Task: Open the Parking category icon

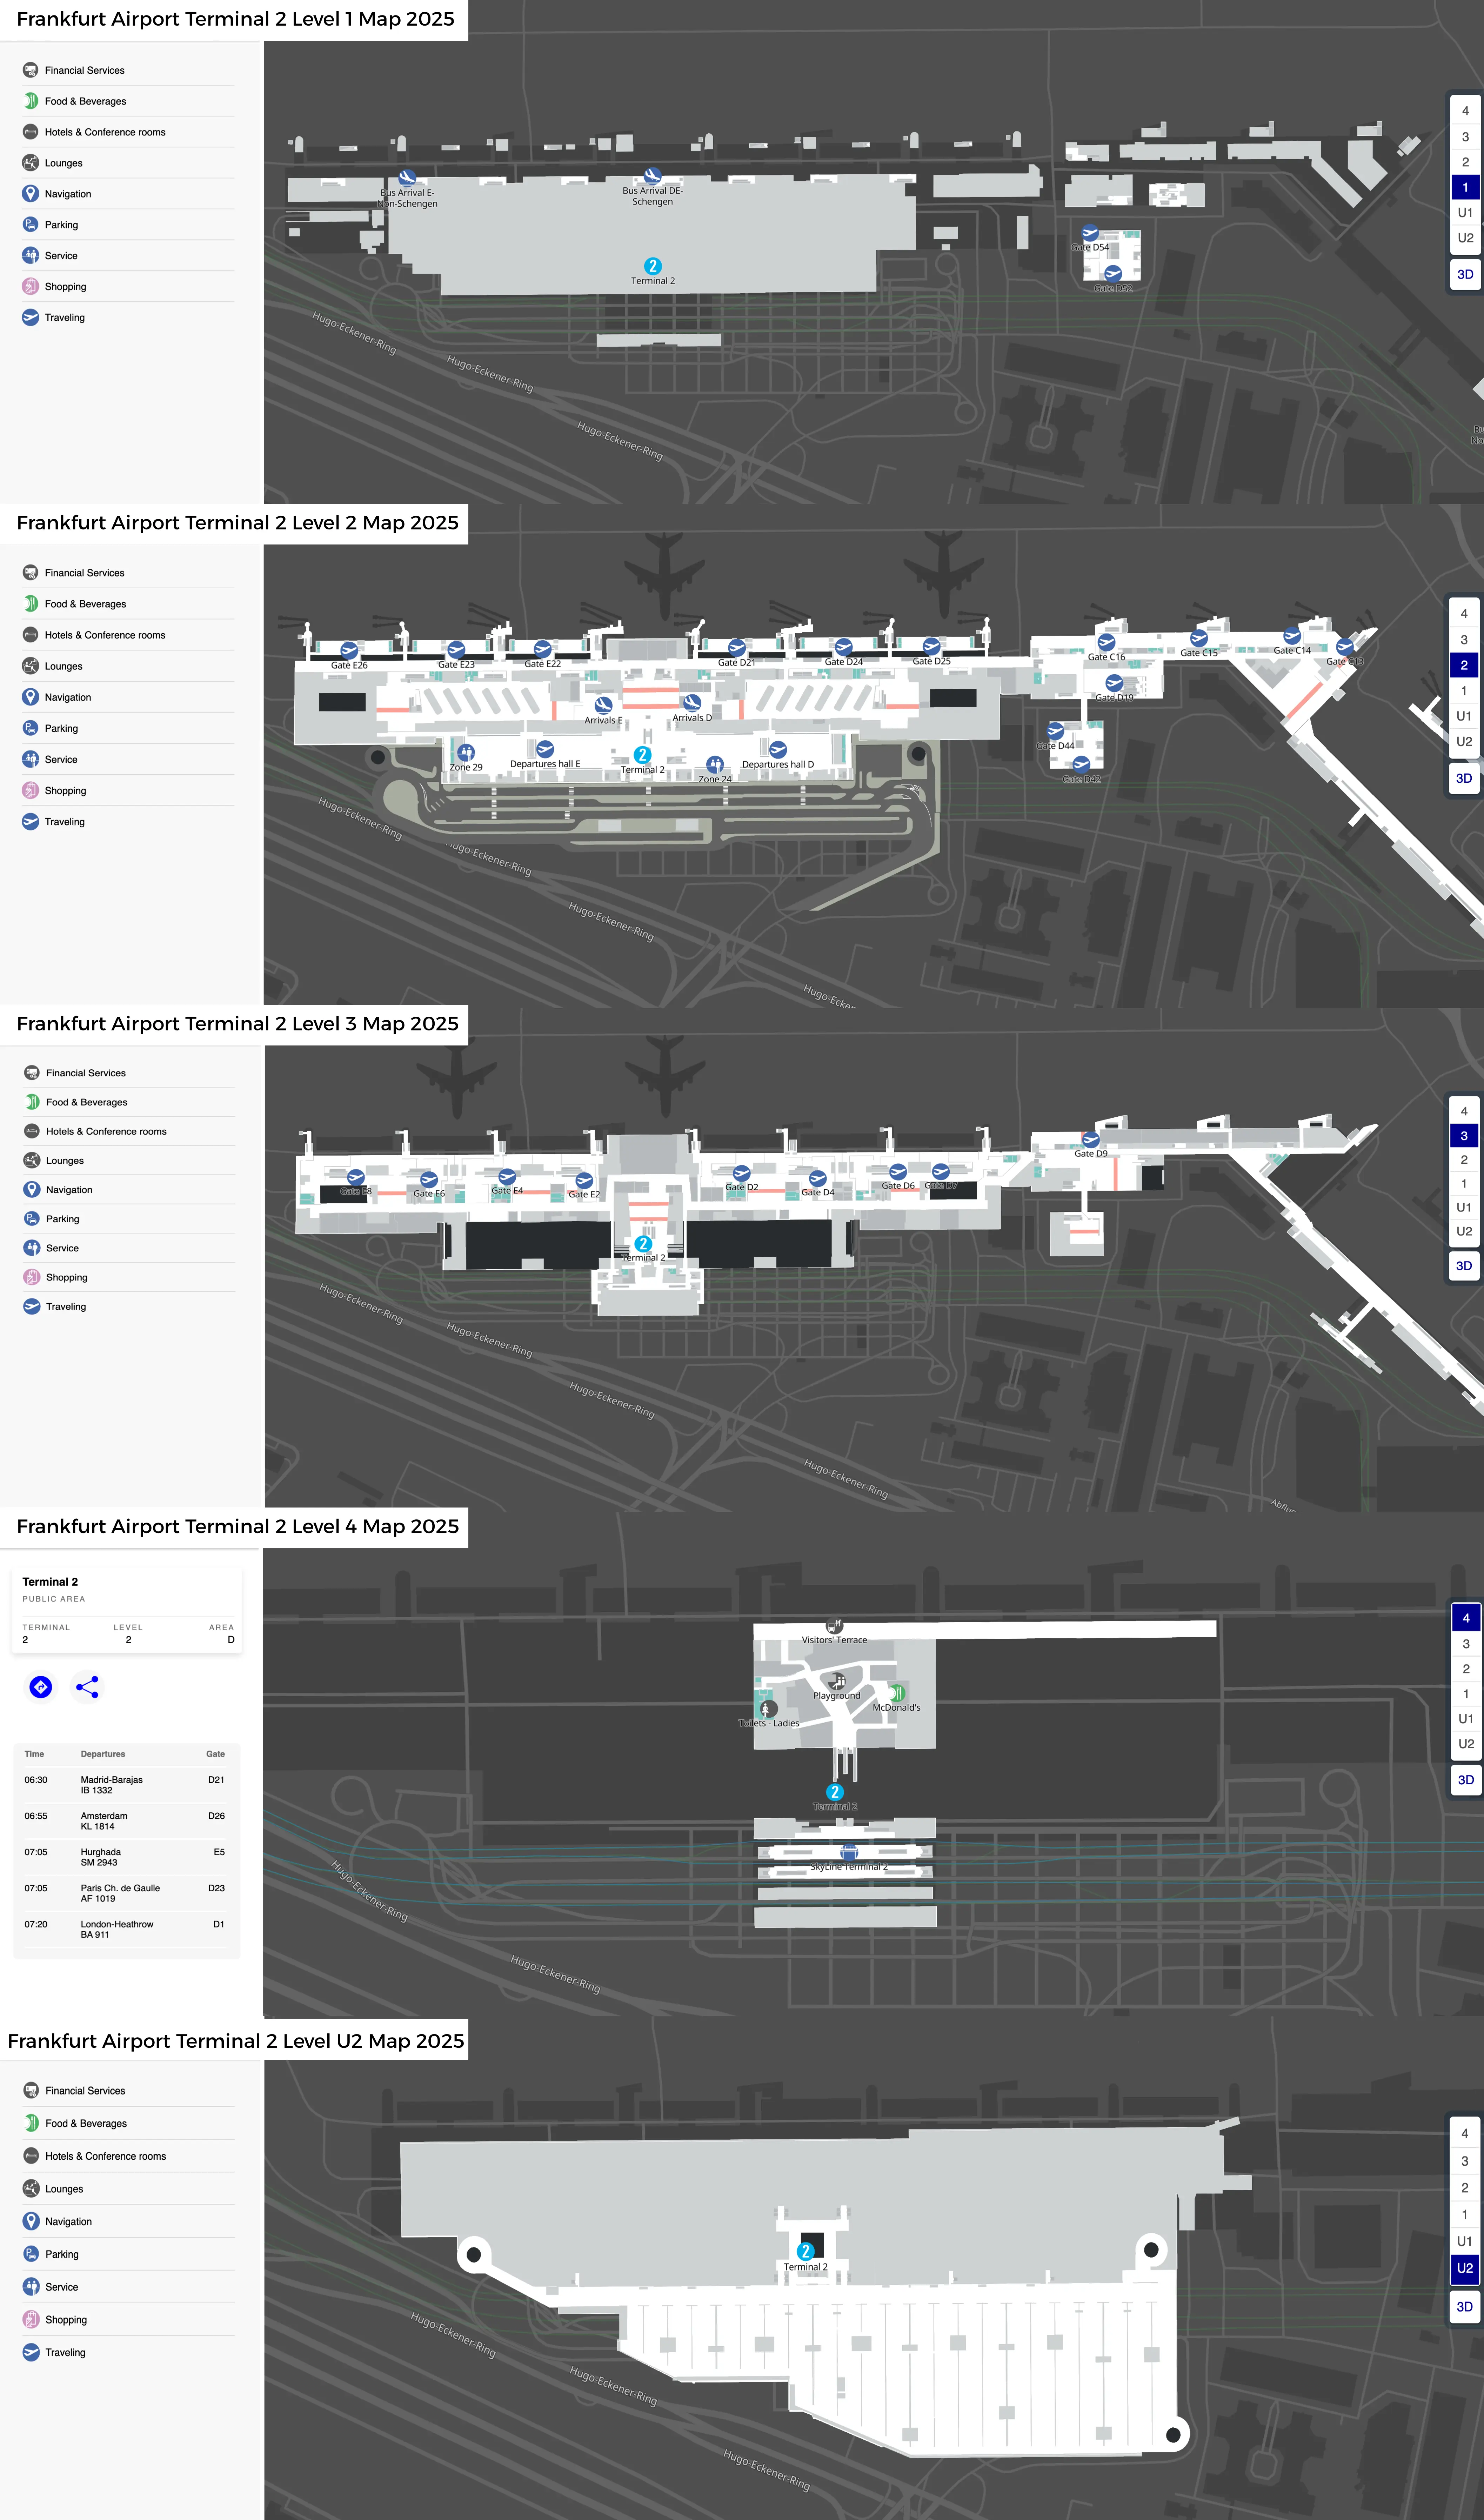Action: pyautogui.click(x=30, y=224)
